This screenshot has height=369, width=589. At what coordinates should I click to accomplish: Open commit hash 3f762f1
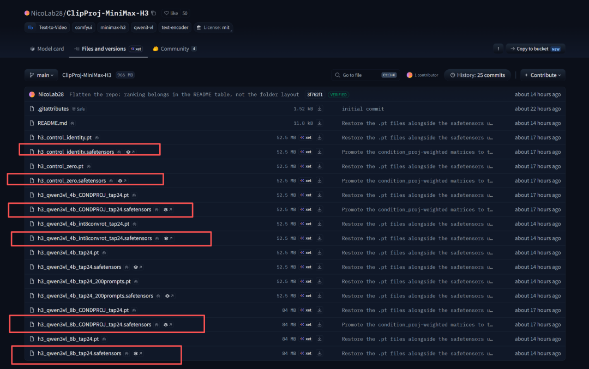pyautogui.click(x=315, y=95)
